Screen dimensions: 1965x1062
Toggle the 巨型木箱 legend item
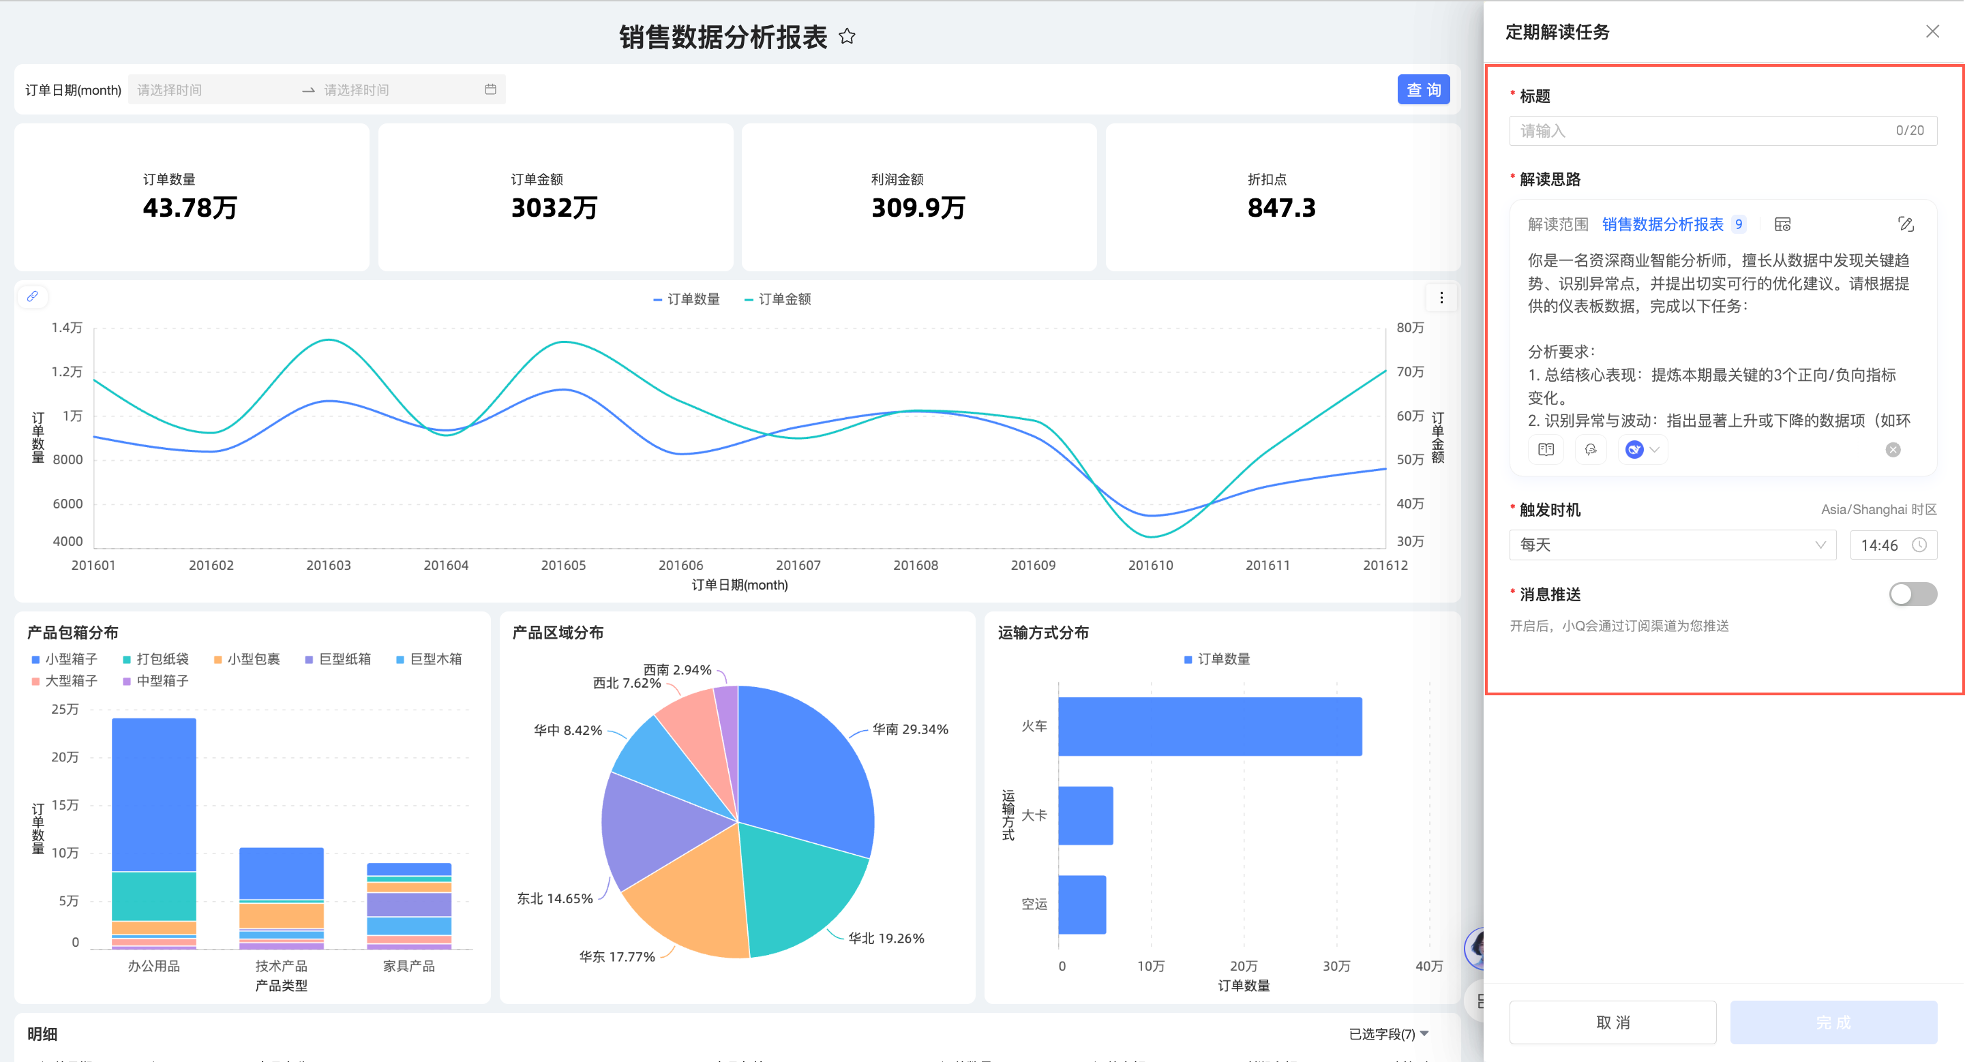[430, 658]
